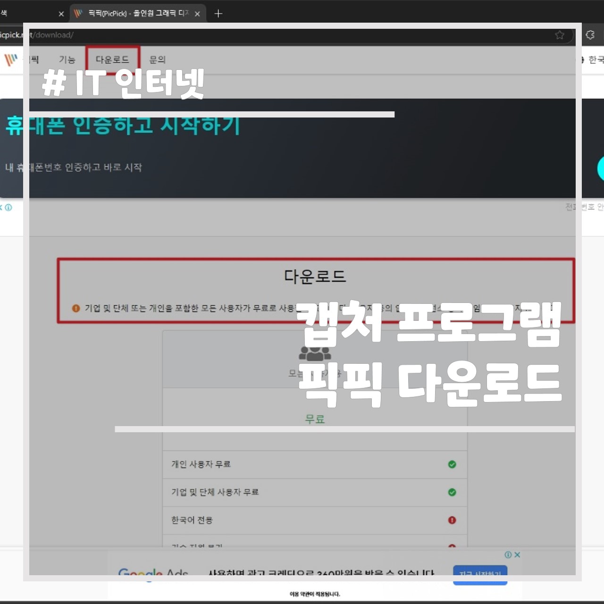Click the info icon on the bottom Google Ads banner
Viewport: 604px width, 604px height.
point(508,555)
